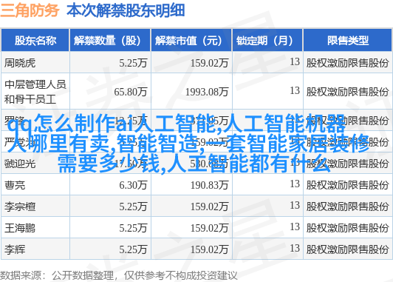Select shareholder name 周晓虎

pos(20,63)
